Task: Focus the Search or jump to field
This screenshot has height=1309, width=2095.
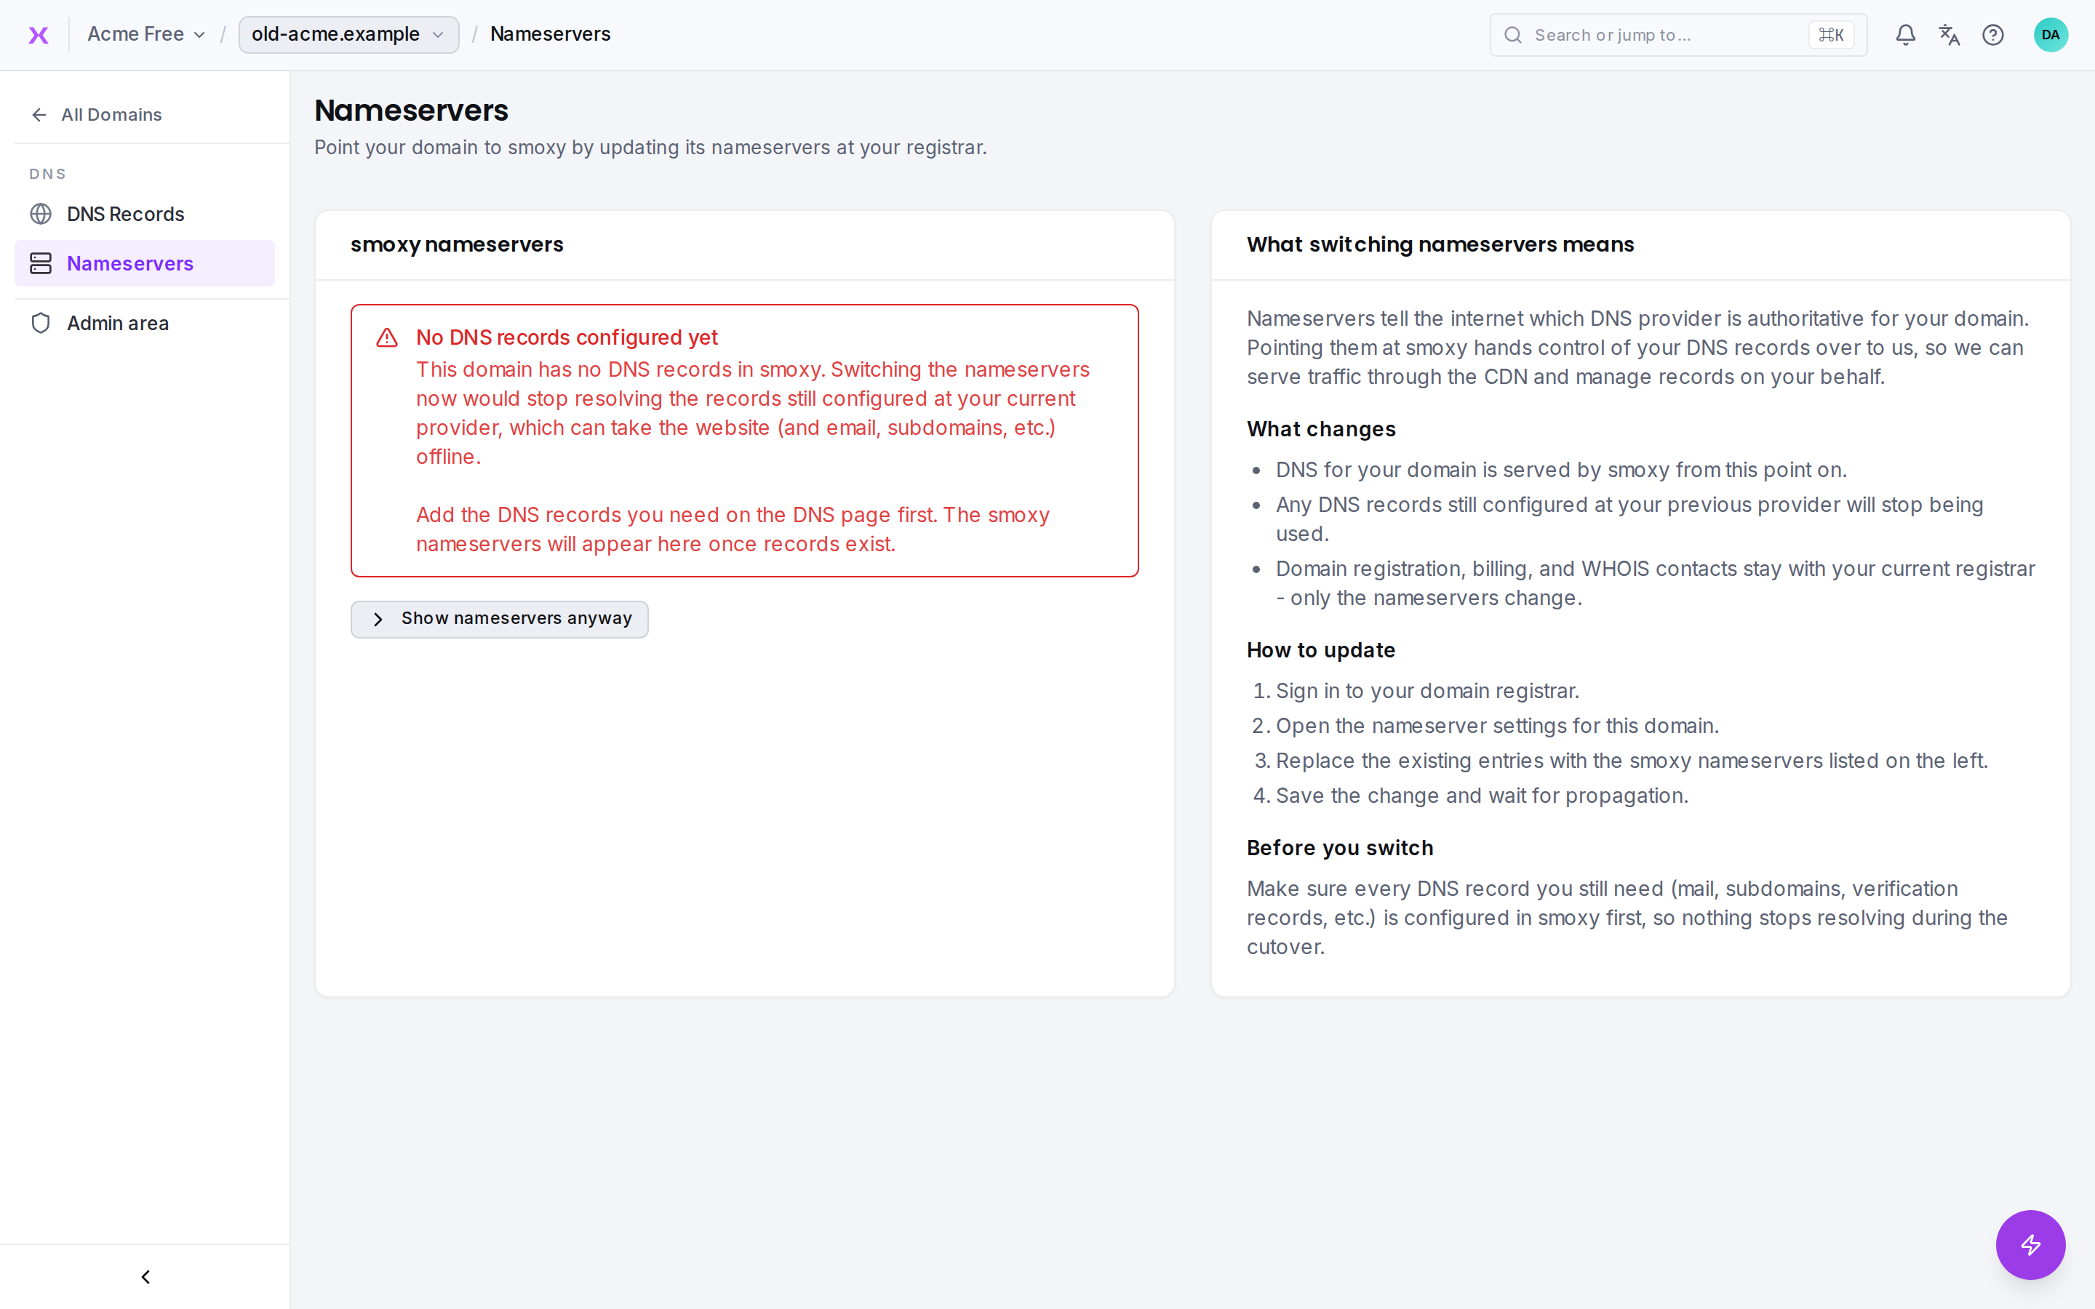Action: (1677, 35)
